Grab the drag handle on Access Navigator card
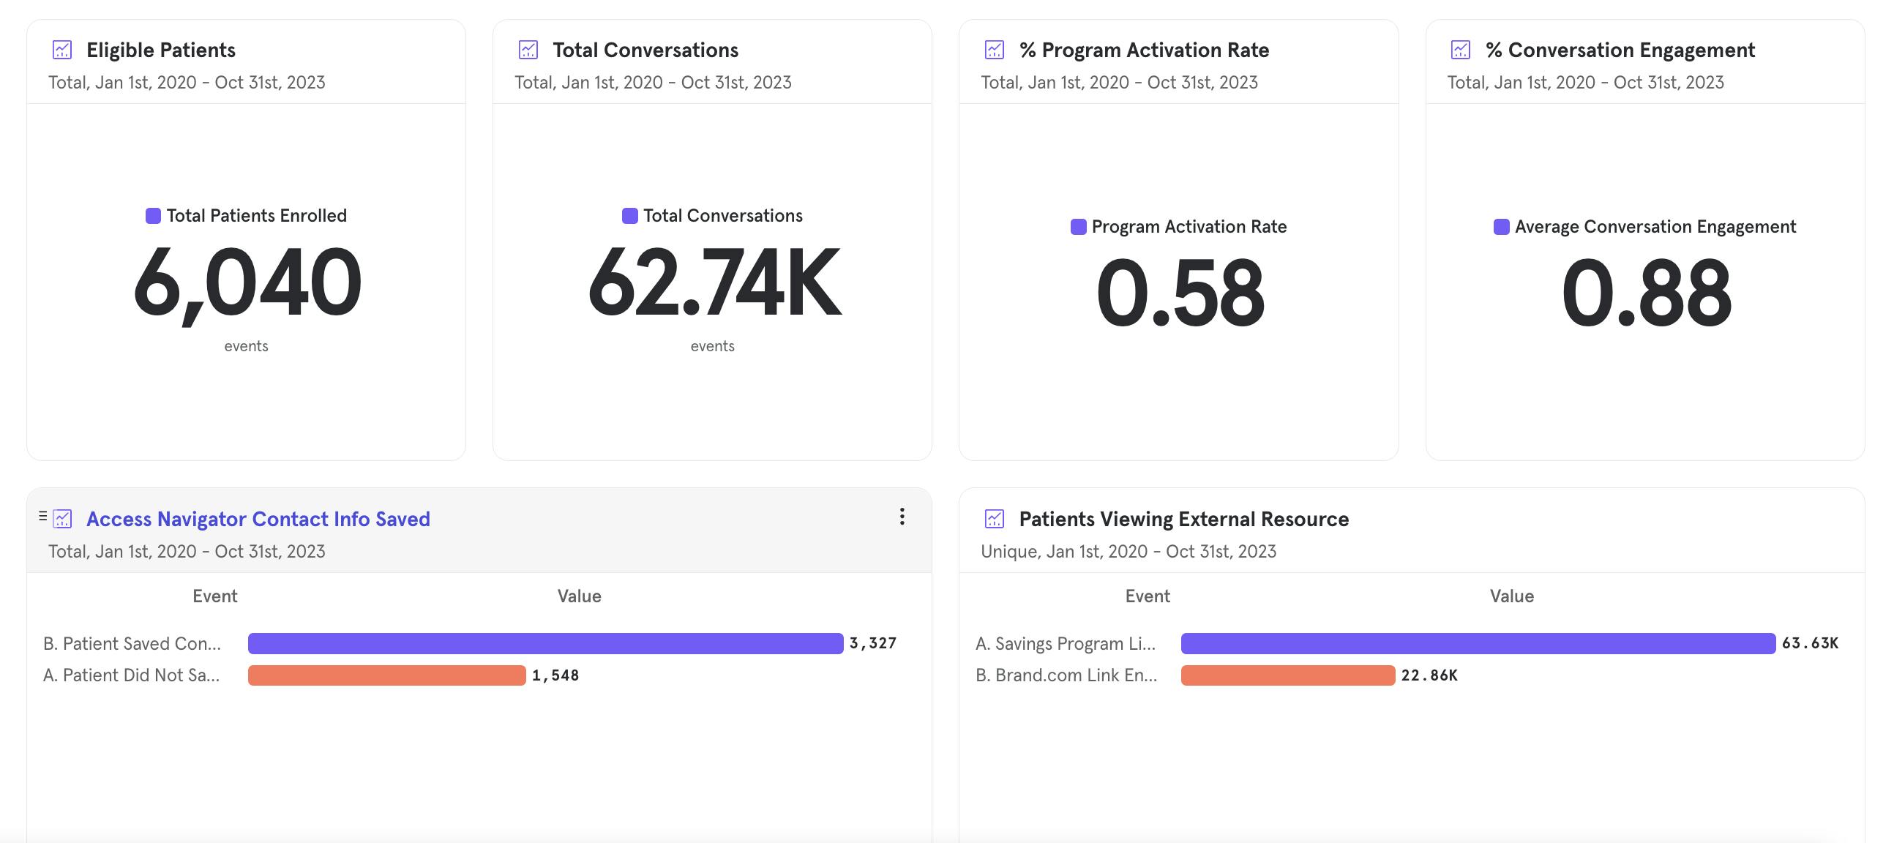This screenshot has width=1894, height=843. click(42, 516)
